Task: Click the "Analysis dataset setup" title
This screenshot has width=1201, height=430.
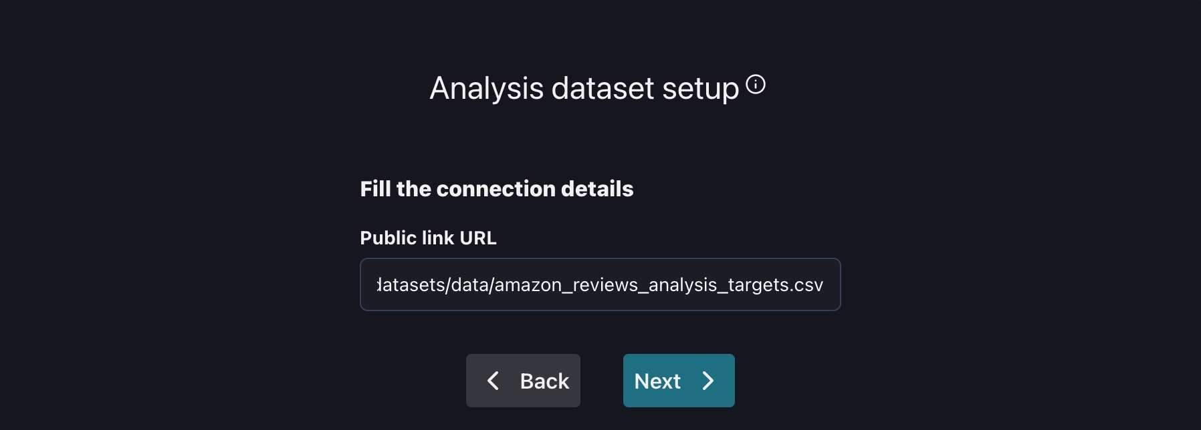Action: [584, 88]
